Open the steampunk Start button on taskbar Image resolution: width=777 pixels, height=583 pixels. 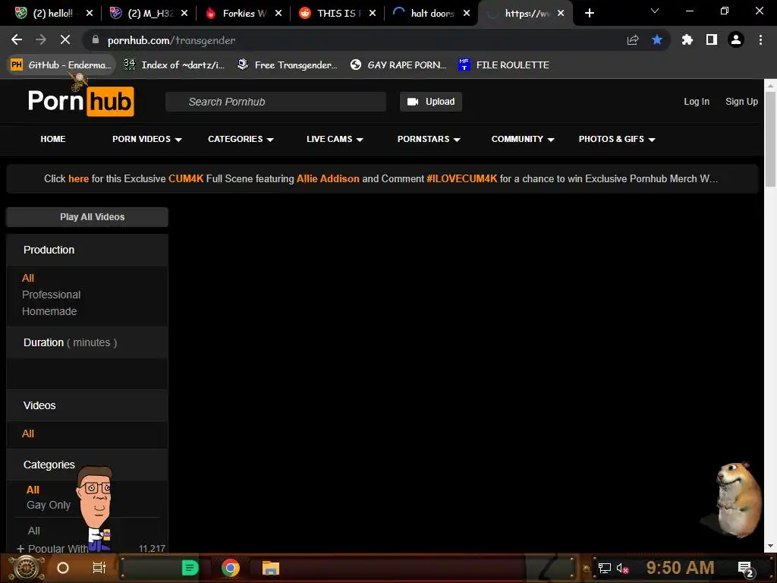pyautogui.click(x=26, y=568)
